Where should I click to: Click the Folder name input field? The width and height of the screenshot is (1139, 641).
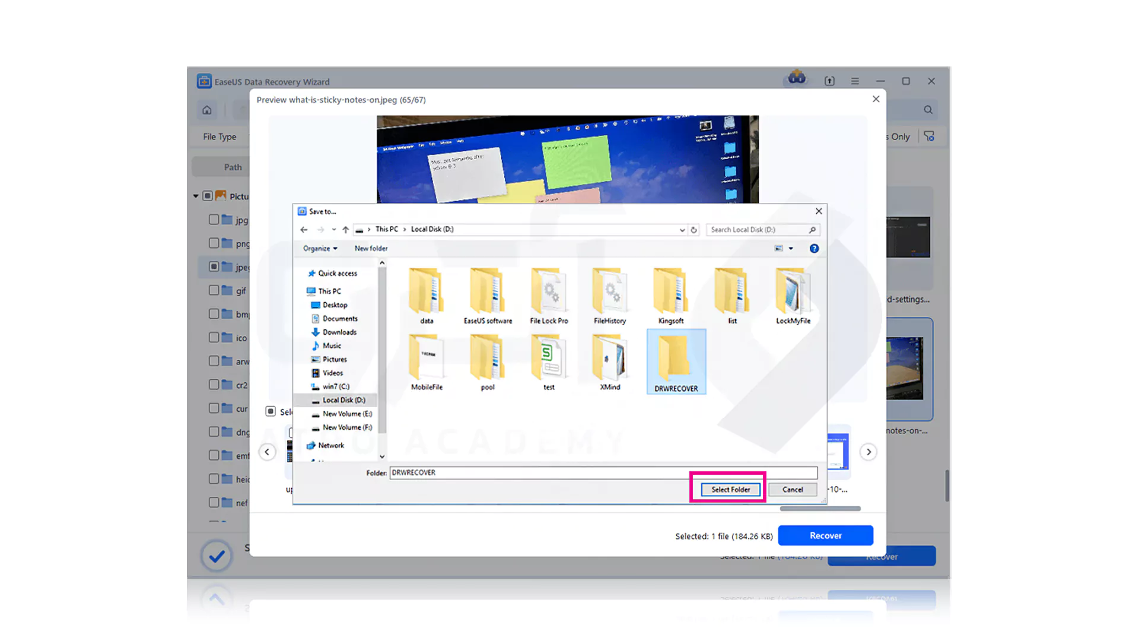coord(603,473)
